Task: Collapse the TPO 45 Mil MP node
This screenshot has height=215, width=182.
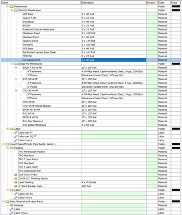Action: pos(16,91)
